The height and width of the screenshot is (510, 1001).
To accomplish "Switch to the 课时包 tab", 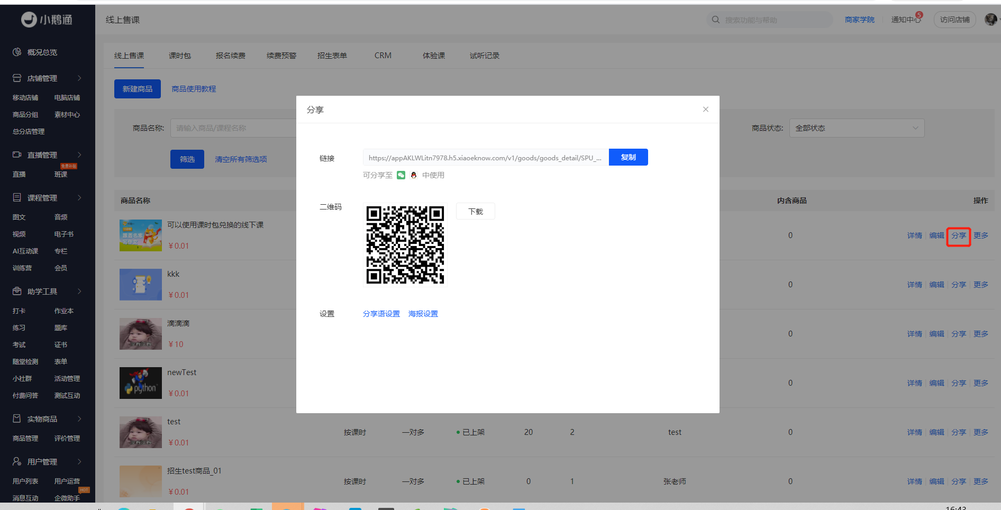I will pos(180,56).
